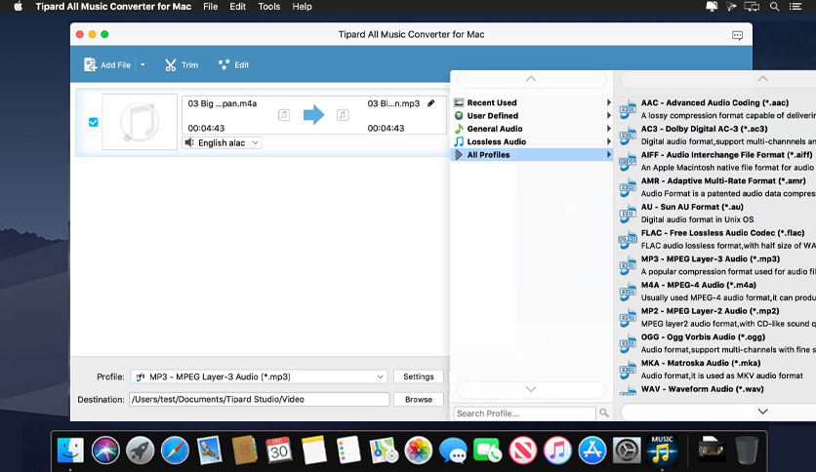Expand the Lossless Audio submenu arrow

(608, 141)
